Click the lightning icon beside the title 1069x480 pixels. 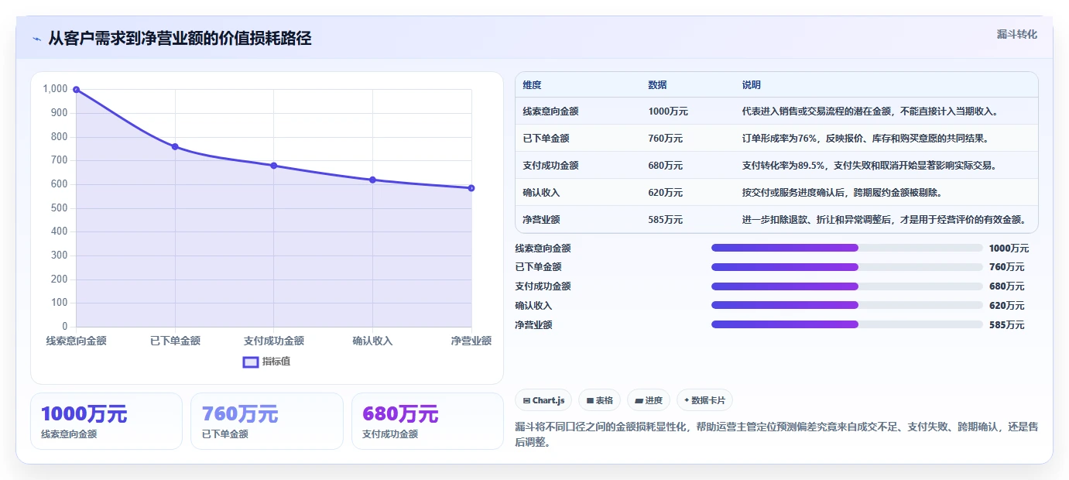(36, 39)
